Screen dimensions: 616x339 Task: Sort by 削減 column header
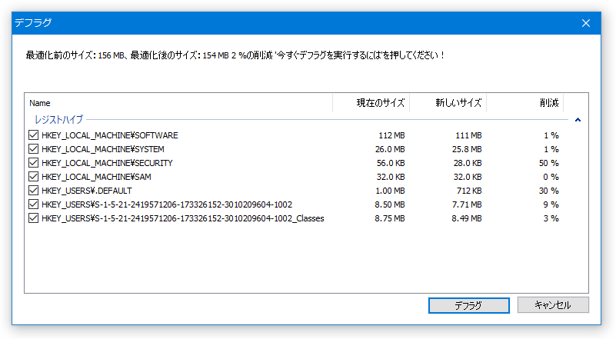(x=525, y=103)
